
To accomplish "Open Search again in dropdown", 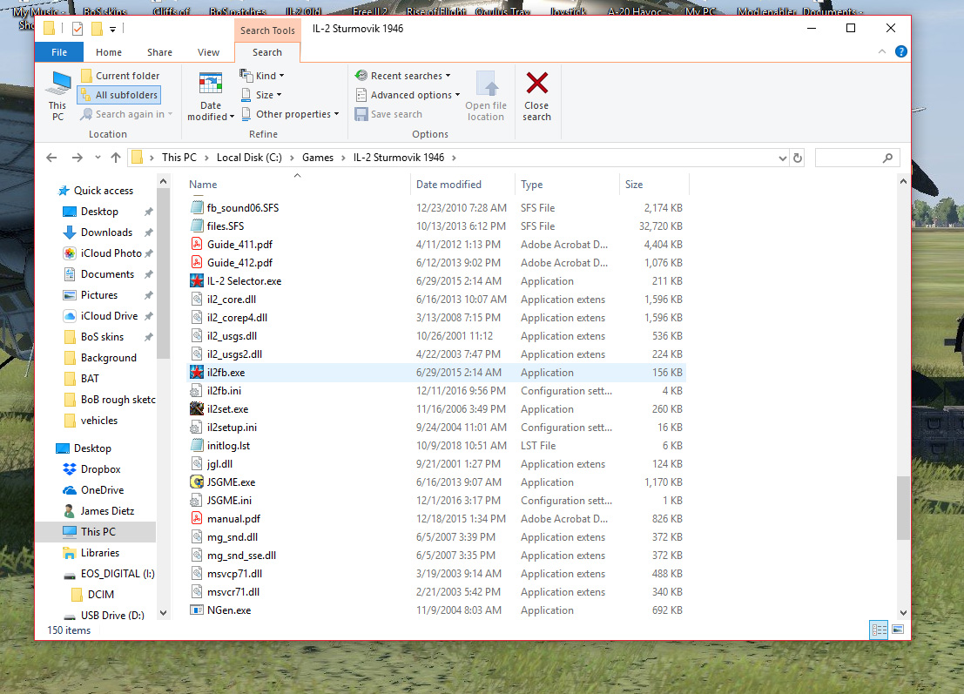I will [126, 114].
